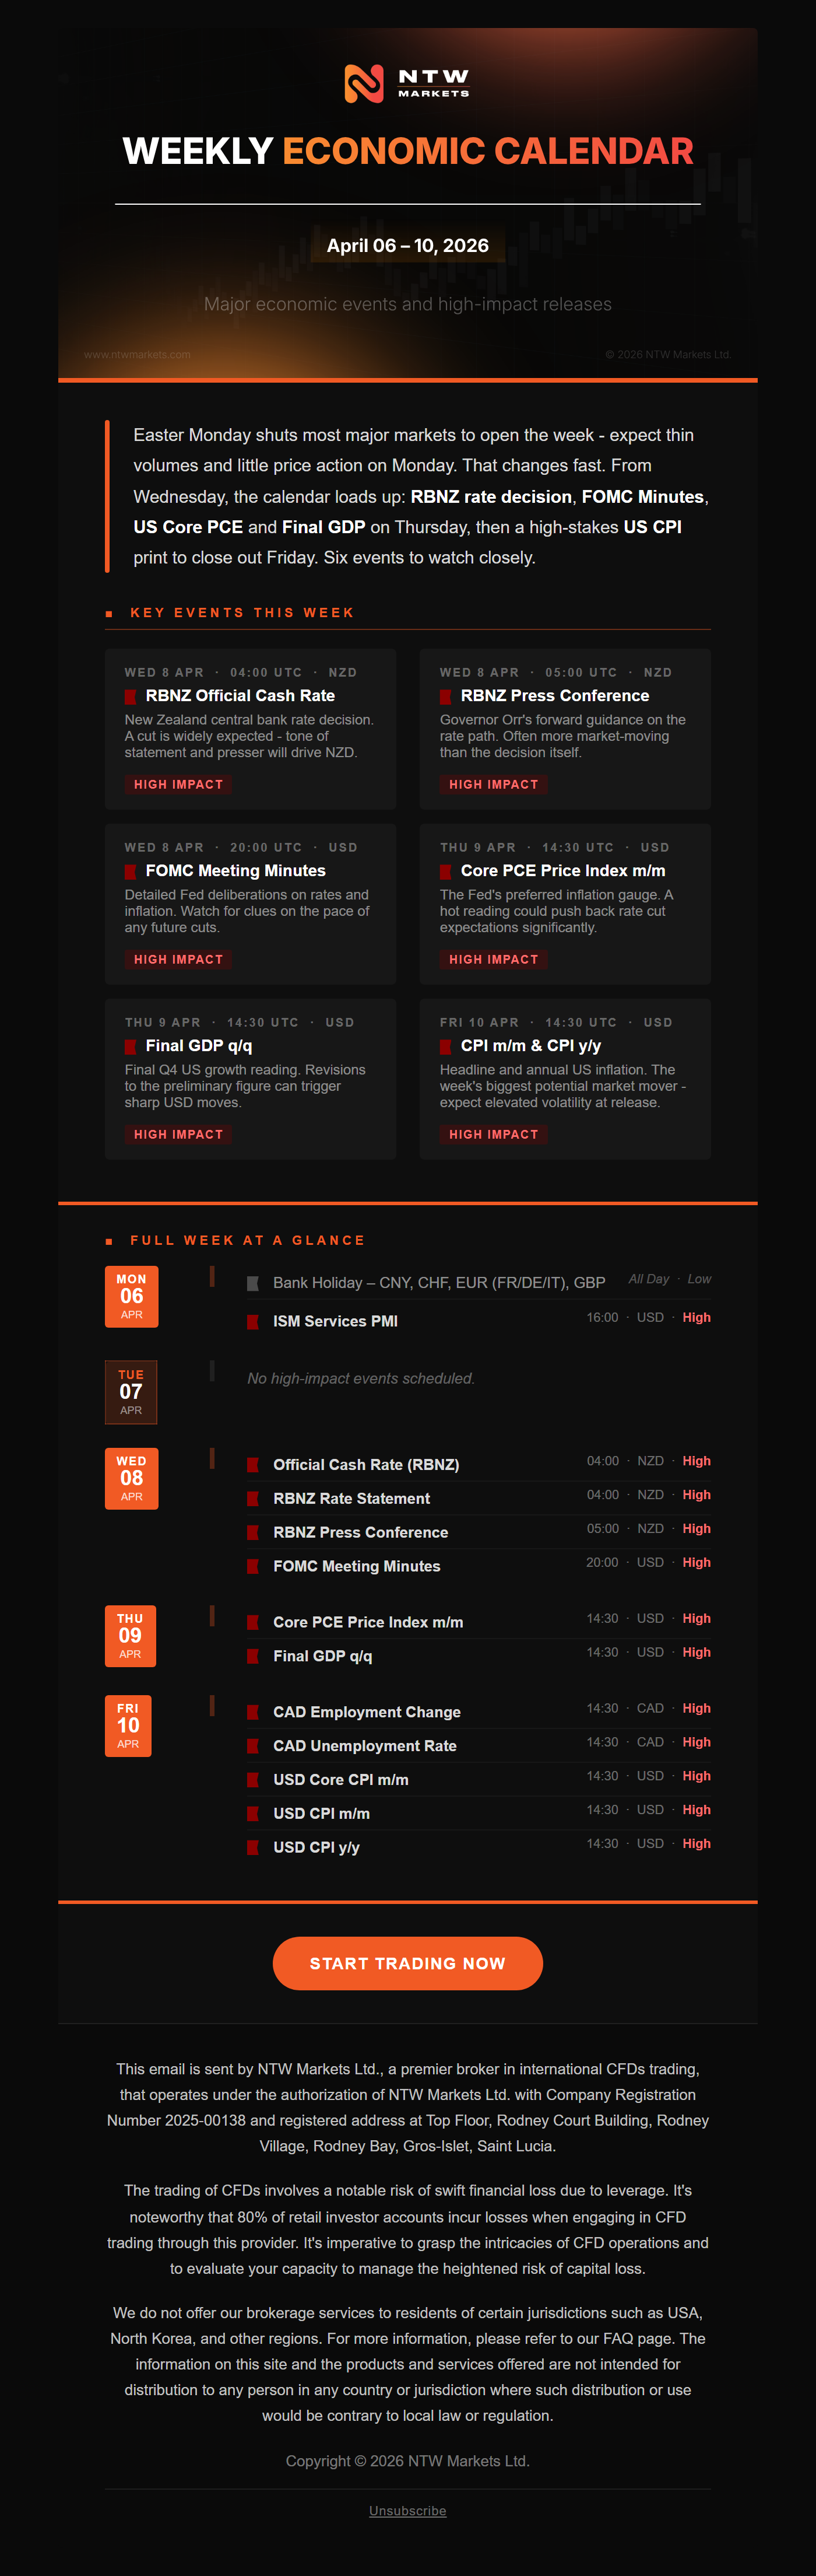Click the '© 2026 NTW Markets Ltd.' text in the header banner
This screenshot has width=816, height=2576.
(x=668, y=355)
